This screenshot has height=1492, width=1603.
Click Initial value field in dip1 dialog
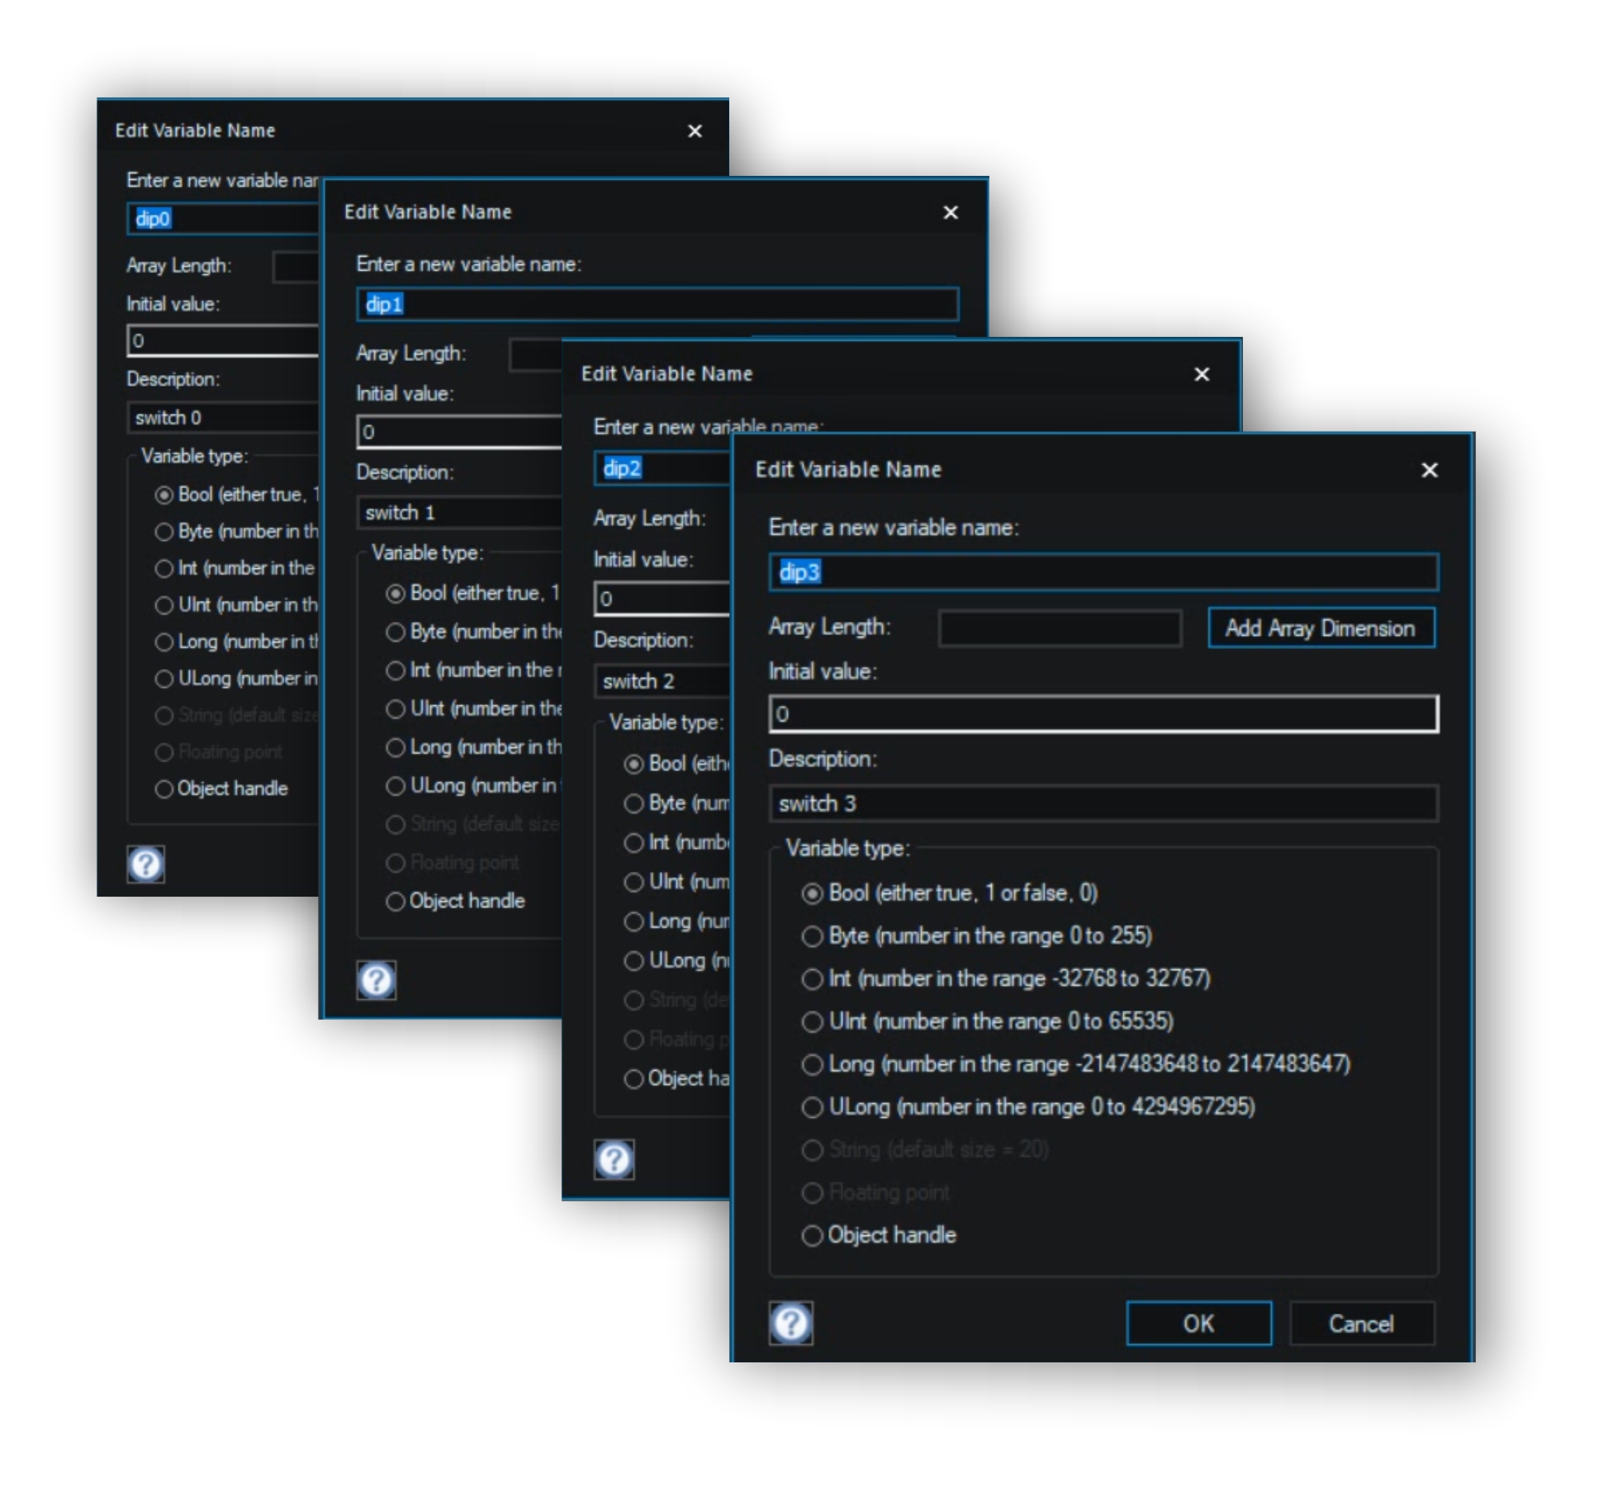[459, 432]
